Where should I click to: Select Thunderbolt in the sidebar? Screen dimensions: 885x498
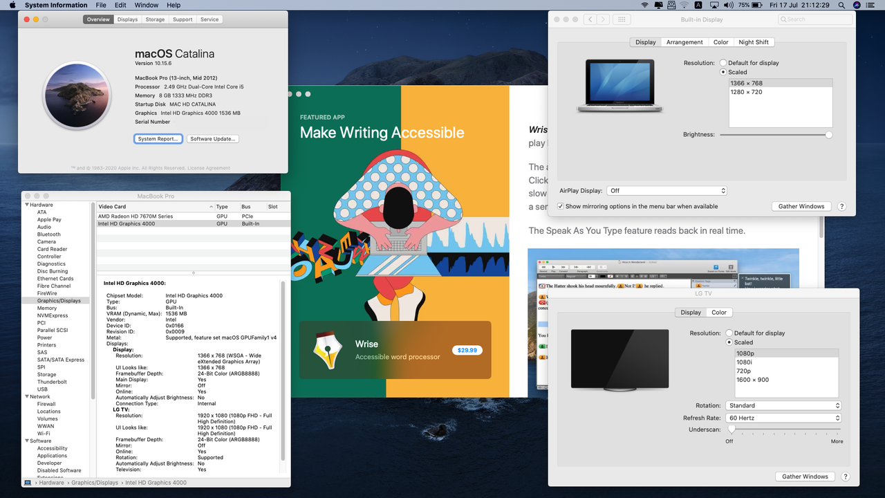click(x=52, y=382)
